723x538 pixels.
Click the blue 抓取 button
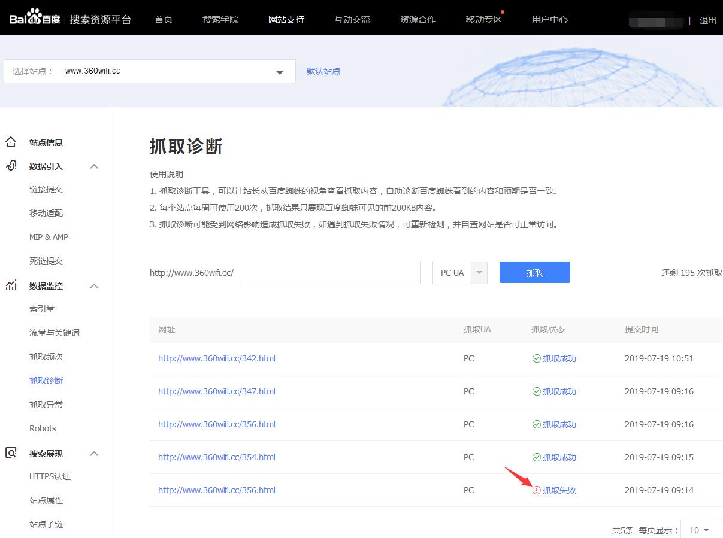coord(534,272)
